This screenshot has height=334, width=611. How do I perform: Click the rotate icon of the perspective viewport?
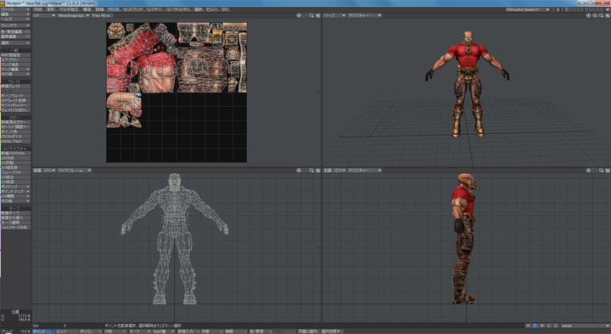coord(595,15)
